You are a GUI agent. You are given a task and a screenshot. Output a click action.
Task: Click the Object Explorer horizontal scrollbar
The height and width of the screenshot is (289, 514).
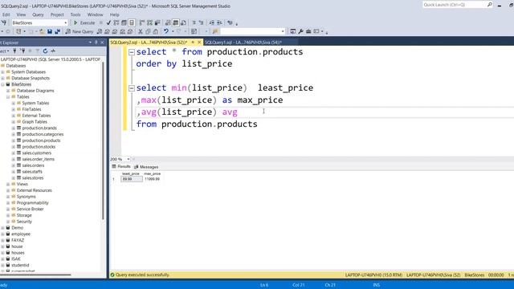point(35,275)
